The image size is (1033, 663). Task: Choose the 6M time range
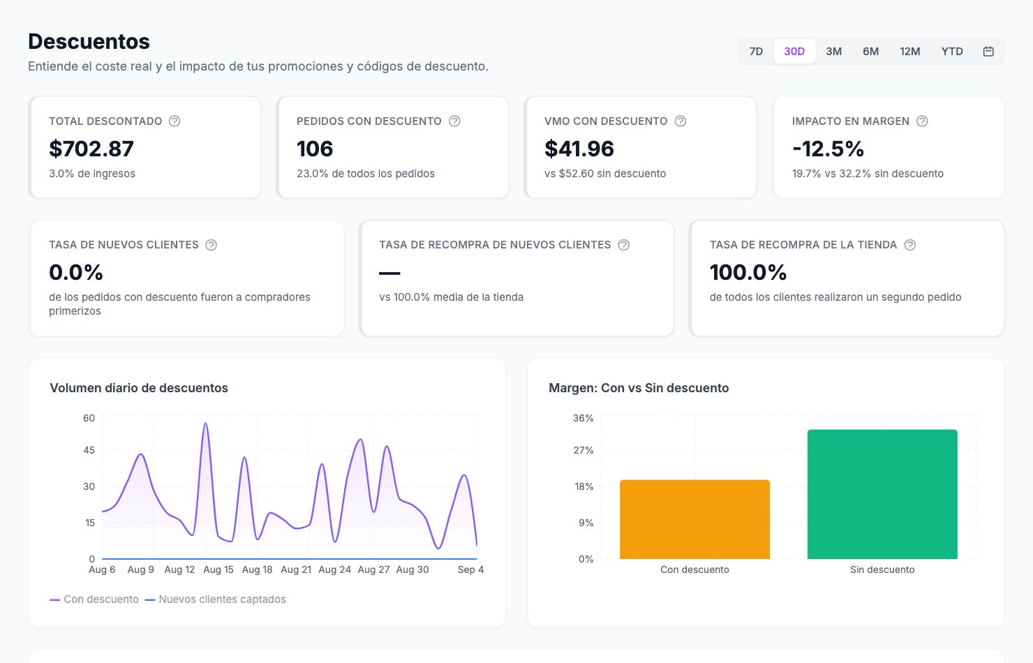click(870, 51)
